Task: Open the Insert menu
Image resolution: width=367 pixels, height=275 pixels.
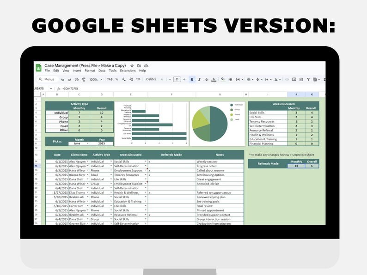Action: 77,71
